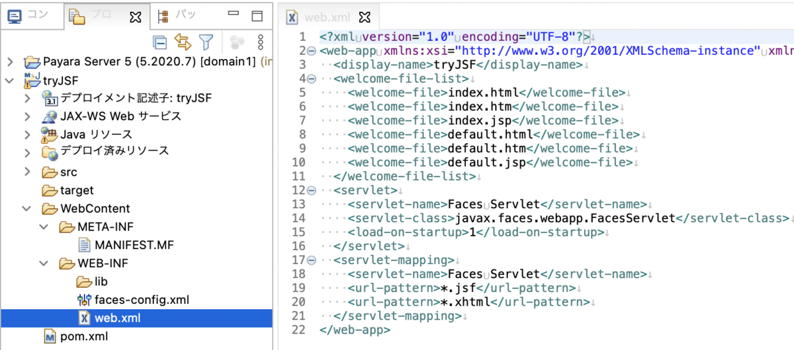Click the javax.faces.webapp.FacesServlet class text
Image resolution: width=794 pixels, height=350 pixels.
[x=564, y=218]
